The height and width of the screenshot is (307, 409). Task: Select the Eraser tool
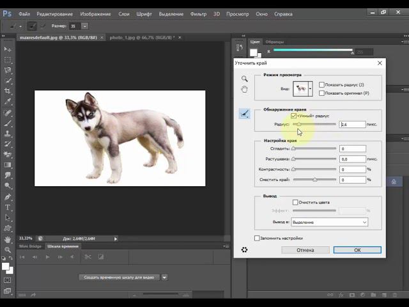[x=8, y=154]
